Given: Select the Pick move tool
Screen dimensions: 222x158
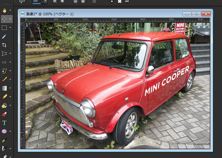Looking at the screenshot, I should click(x=4, y=19).
